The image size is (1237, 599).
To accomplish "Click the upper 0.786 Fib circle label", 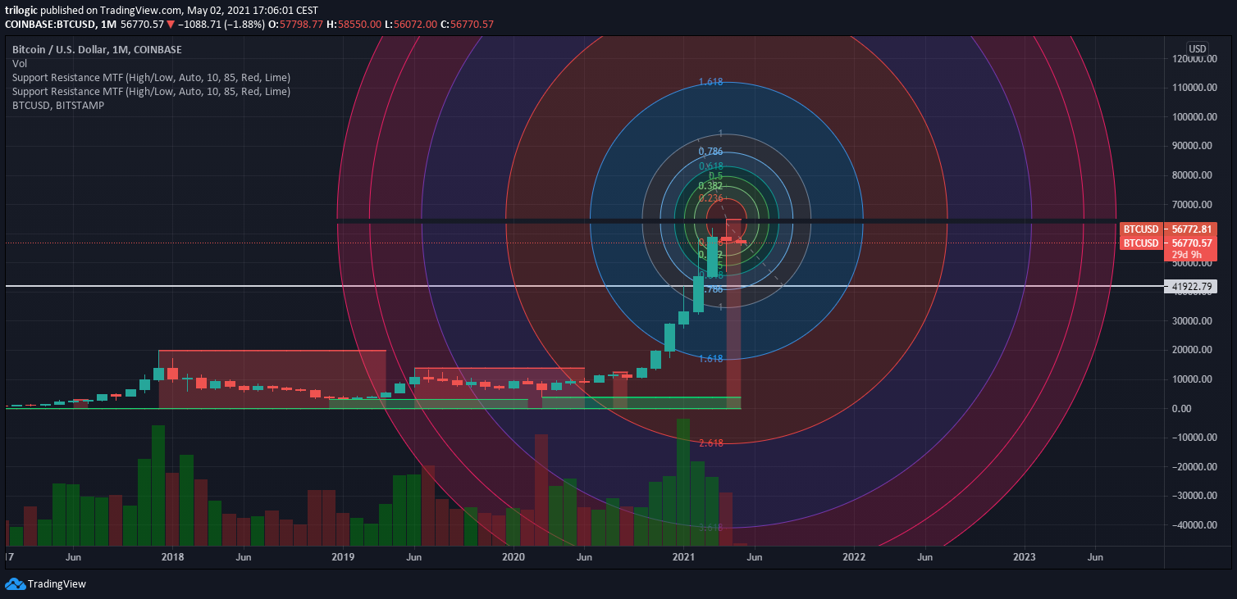I will click(710, 152).
